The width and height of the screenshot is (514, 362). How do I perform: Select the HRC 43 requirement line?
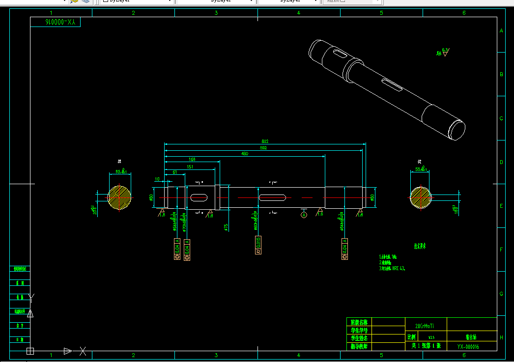392,268
